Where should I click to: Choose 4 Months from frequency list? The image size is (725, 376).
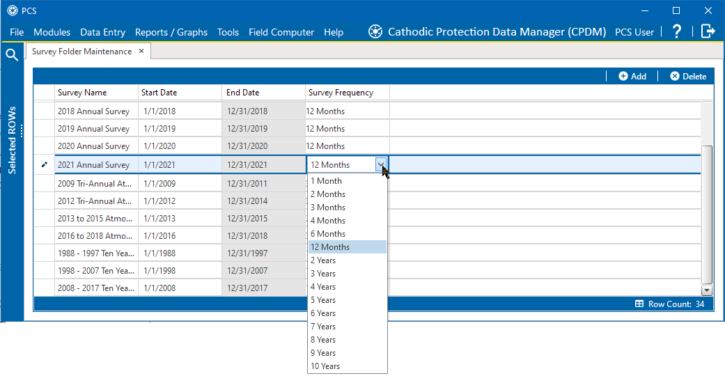pos(348,221)
